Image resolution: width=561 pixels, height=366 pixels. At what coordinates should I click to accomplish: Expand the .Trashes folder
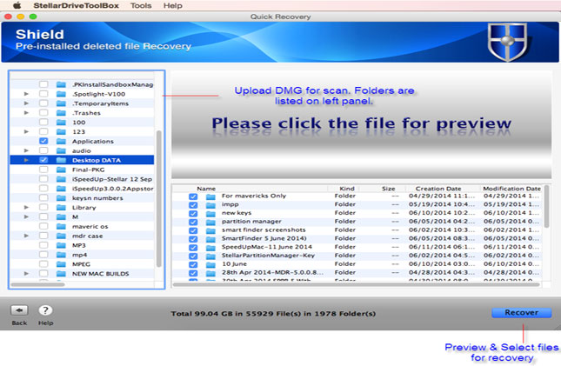click(x=26, y=113)
